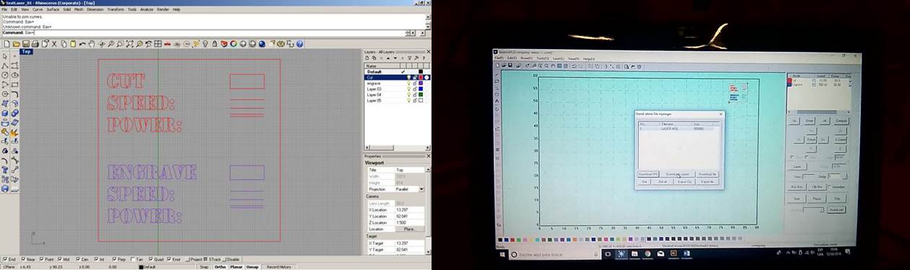Click the red color swatch of Cut layer

[x=421, y=77]
